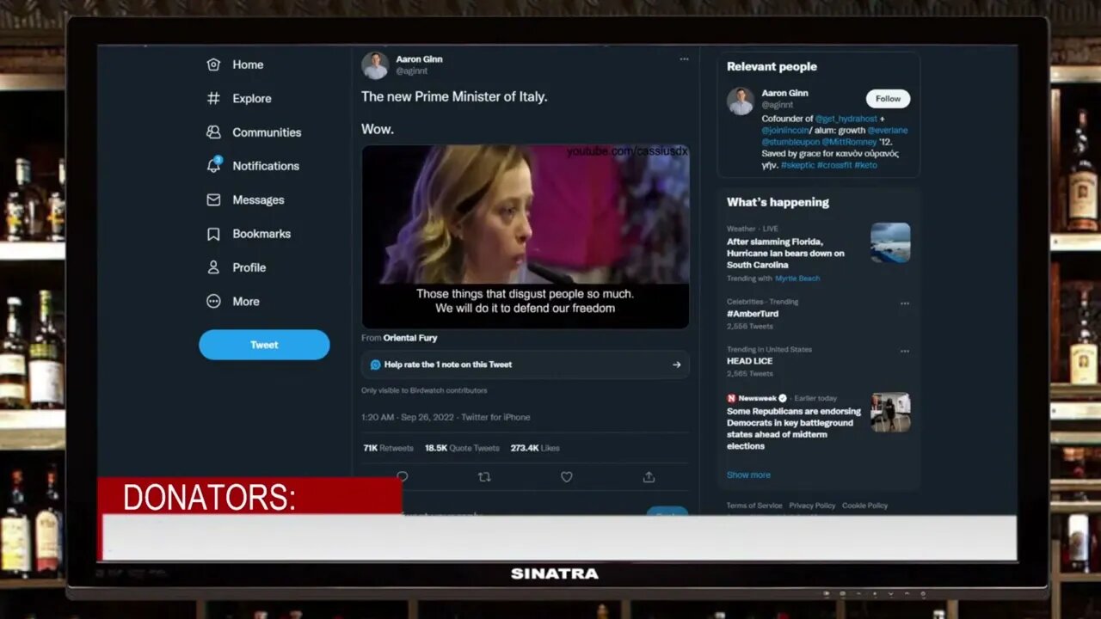Click Show more under What's happening
This screenshot has width=1101, height=619.
click(748, 475)
